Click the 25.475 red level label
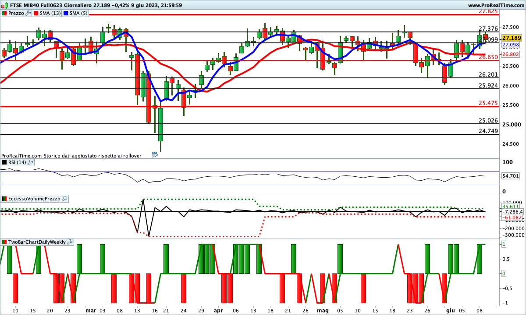The image size is (526, 315). (488, 103)
